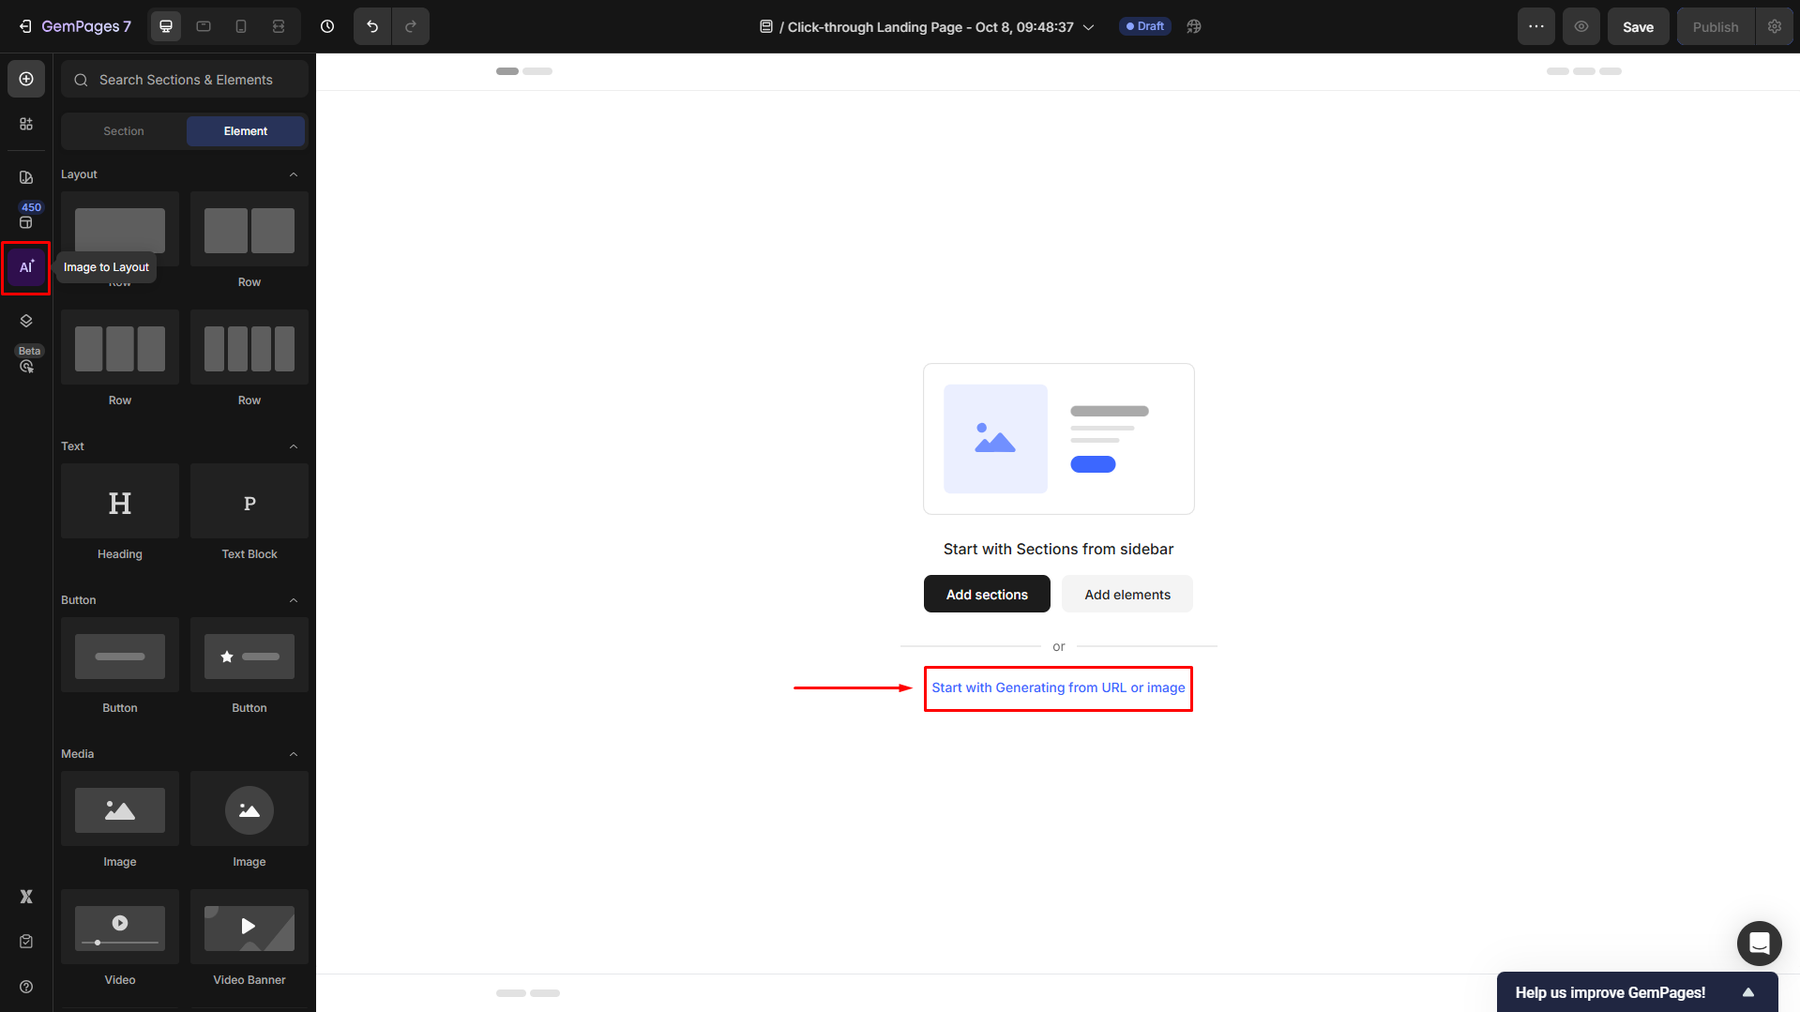Click Start with Generating from URL link
This screenshot has height=1012, width=1800.
coord(1058,687)
